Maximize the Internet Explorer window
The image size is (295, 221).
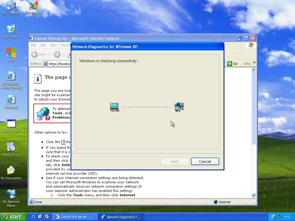246,38
